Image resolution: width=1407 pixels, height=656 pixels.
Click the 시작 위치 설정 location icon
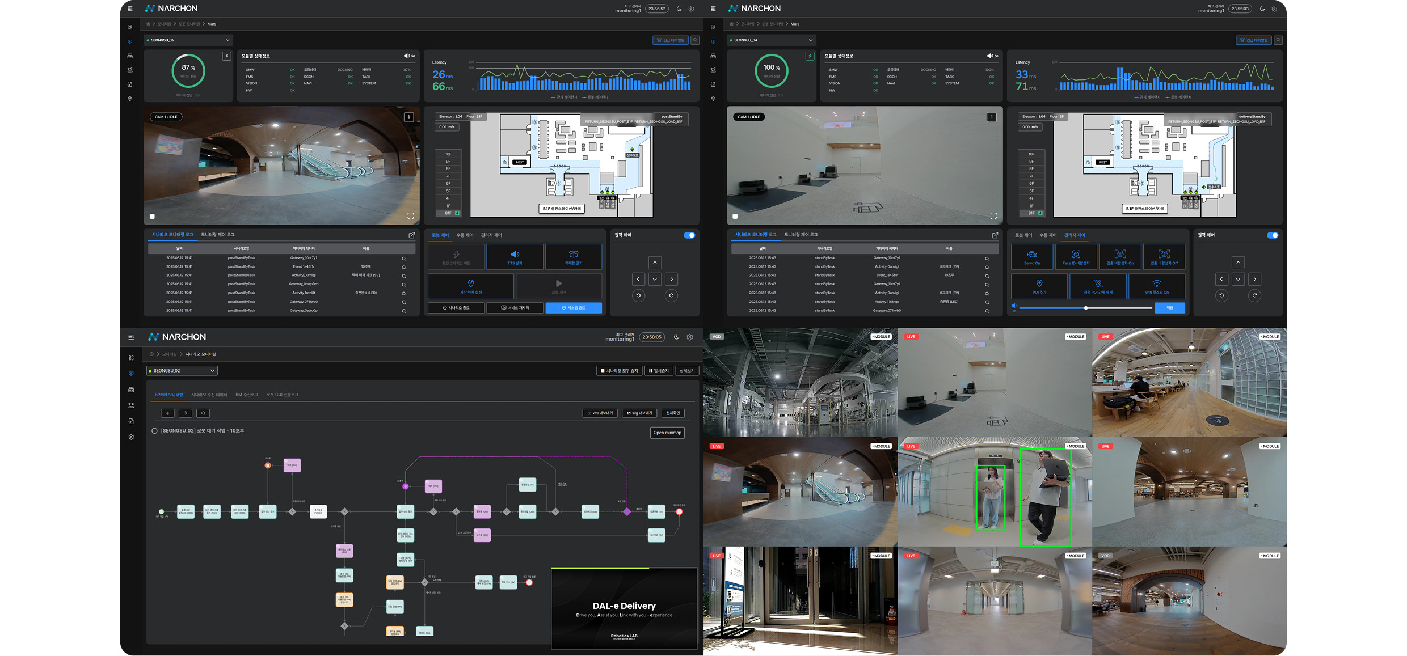(x=470, y=283)
